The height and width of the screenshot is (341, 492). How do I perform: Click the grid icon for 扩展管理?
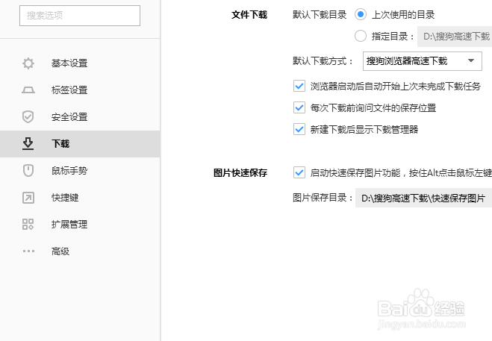(x=28, y=225)
